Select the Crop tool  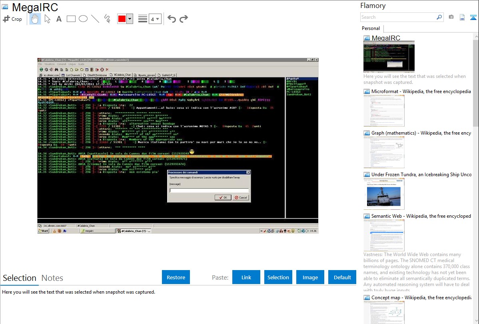pyautogui.click(x=12, y=19)
